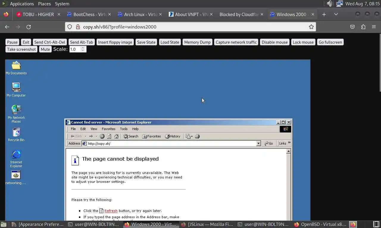Click IE Stop loading icon
Viewport: 381px width, 228px height.
pos(102,136)
